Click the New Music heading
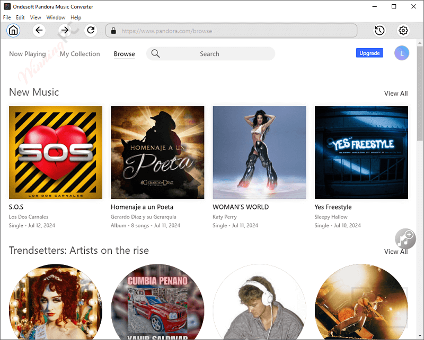Viewport: 424px width, 340px height. (34, 92)
